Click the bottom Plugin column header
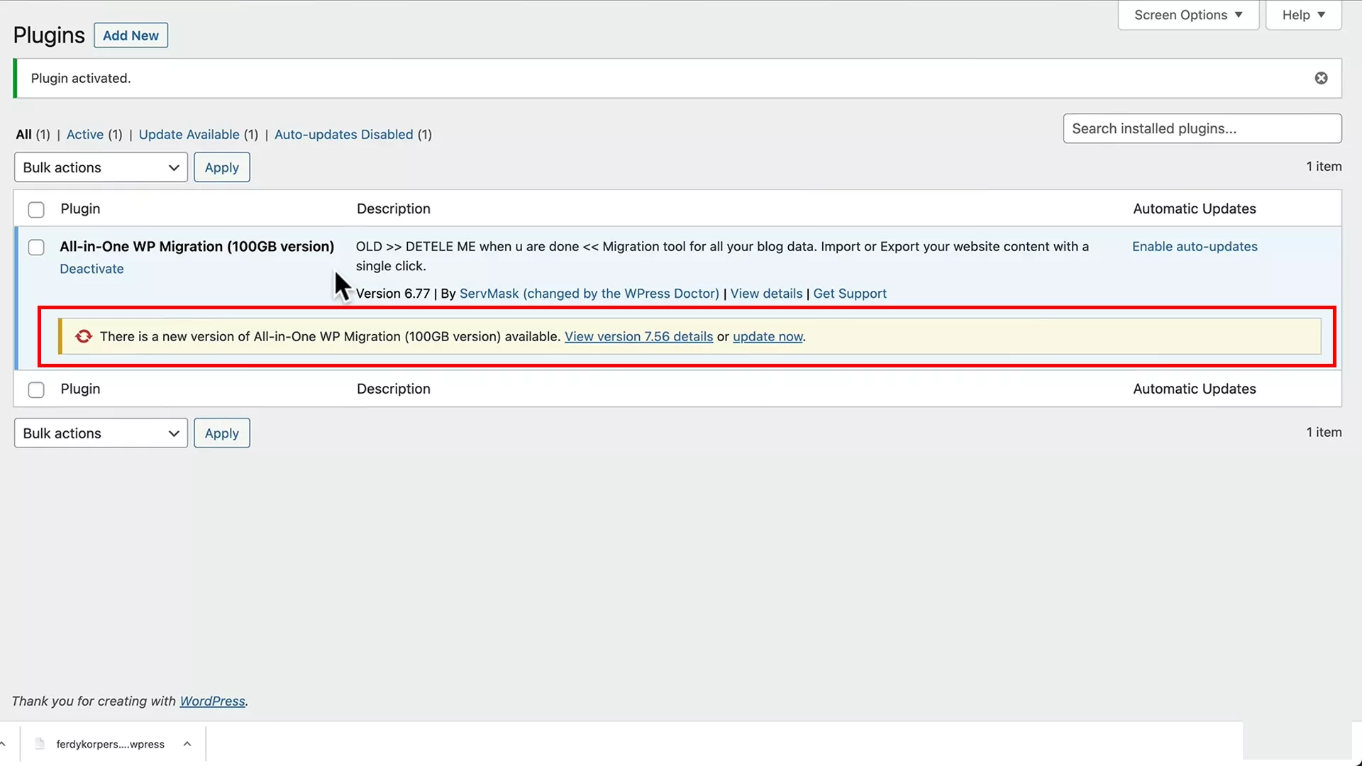The height and width of the screenshot is (766, 1362). tap(80, 389)
